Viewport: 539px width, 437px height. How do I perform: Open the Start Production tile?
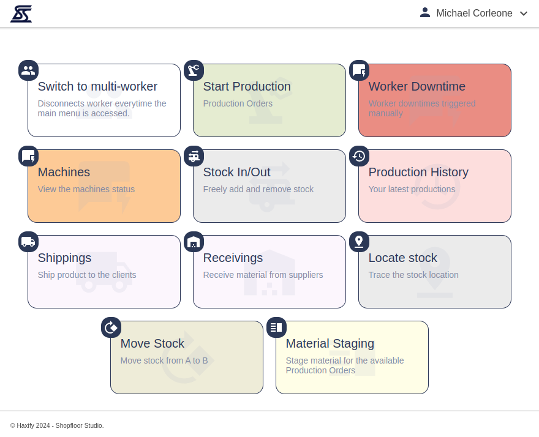(x=269, y=101)
